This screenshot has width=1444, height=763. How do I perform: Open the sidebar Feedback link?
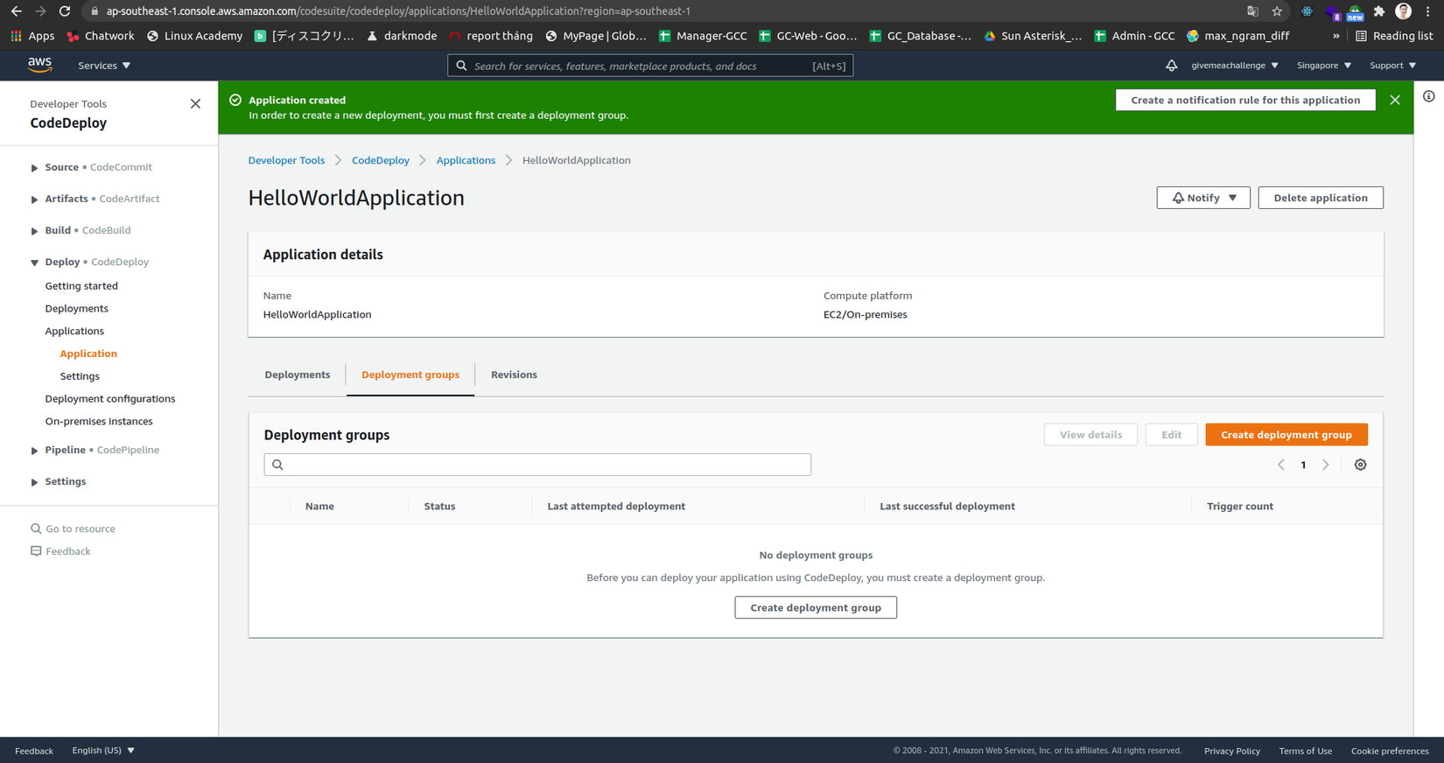(60, 552)
